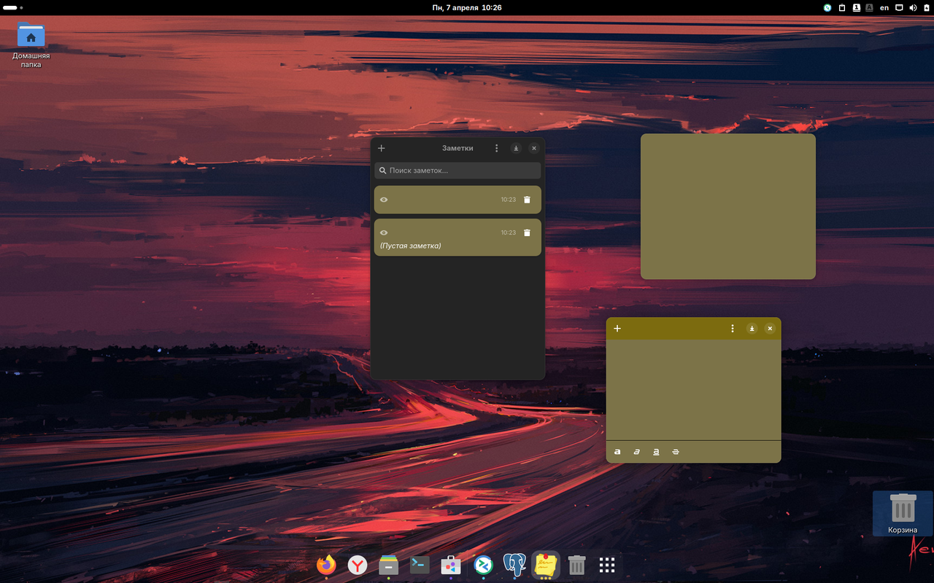
Task: Select the Пустая заметка text in the notes list
Action: coord(411,246)
